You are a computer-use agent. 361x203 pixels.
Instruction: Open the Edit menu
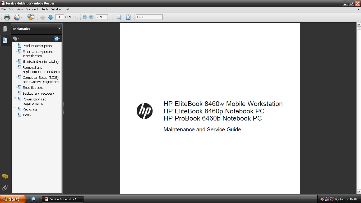point(11,9)
